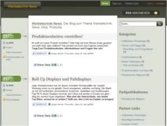
Task: Click Facebook icon beside Like in Roll Up post
Action: pos(49,104)
